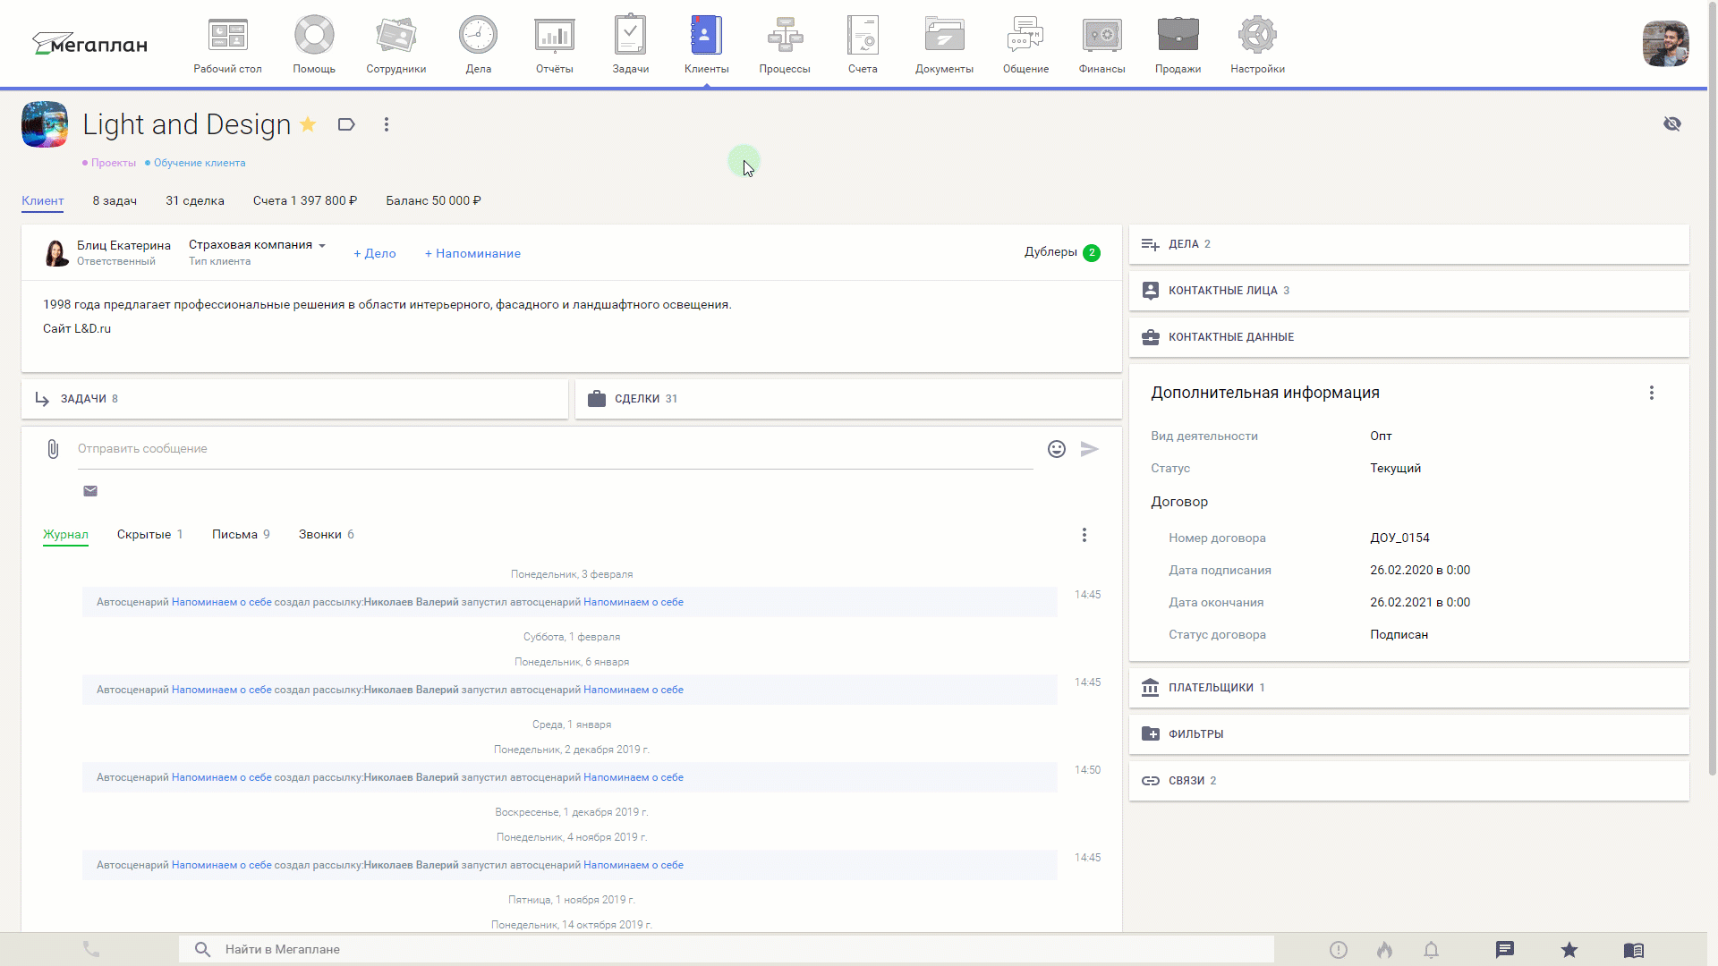Click the Сделки tab icon
Screen dimensions: 1718x966
597,397
